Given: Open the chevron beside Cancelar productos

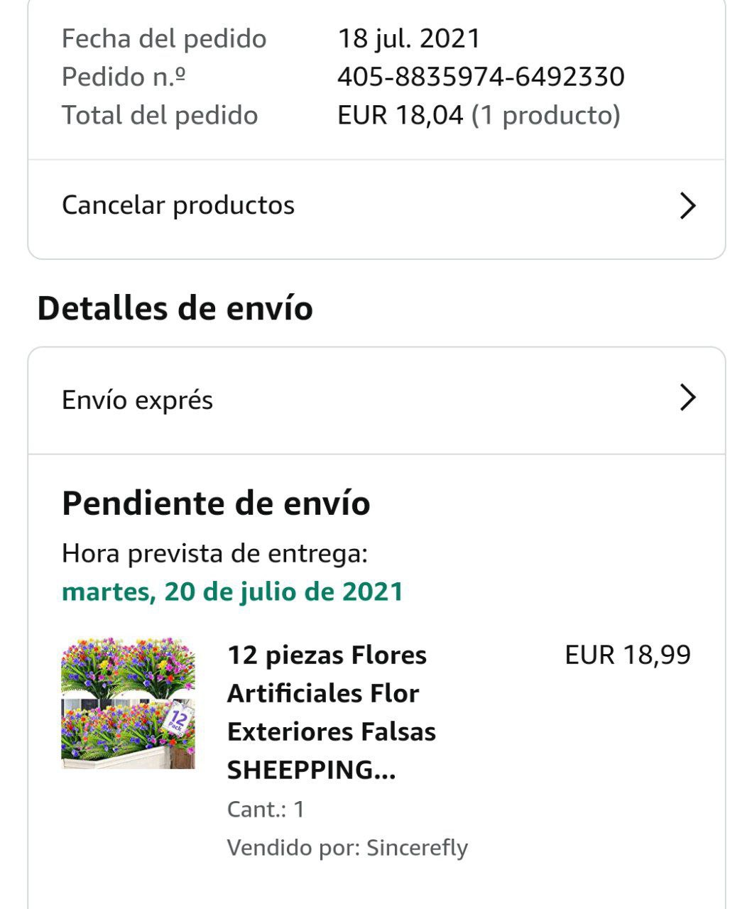Looking at the screenshot, I should [x=687, y=206].
